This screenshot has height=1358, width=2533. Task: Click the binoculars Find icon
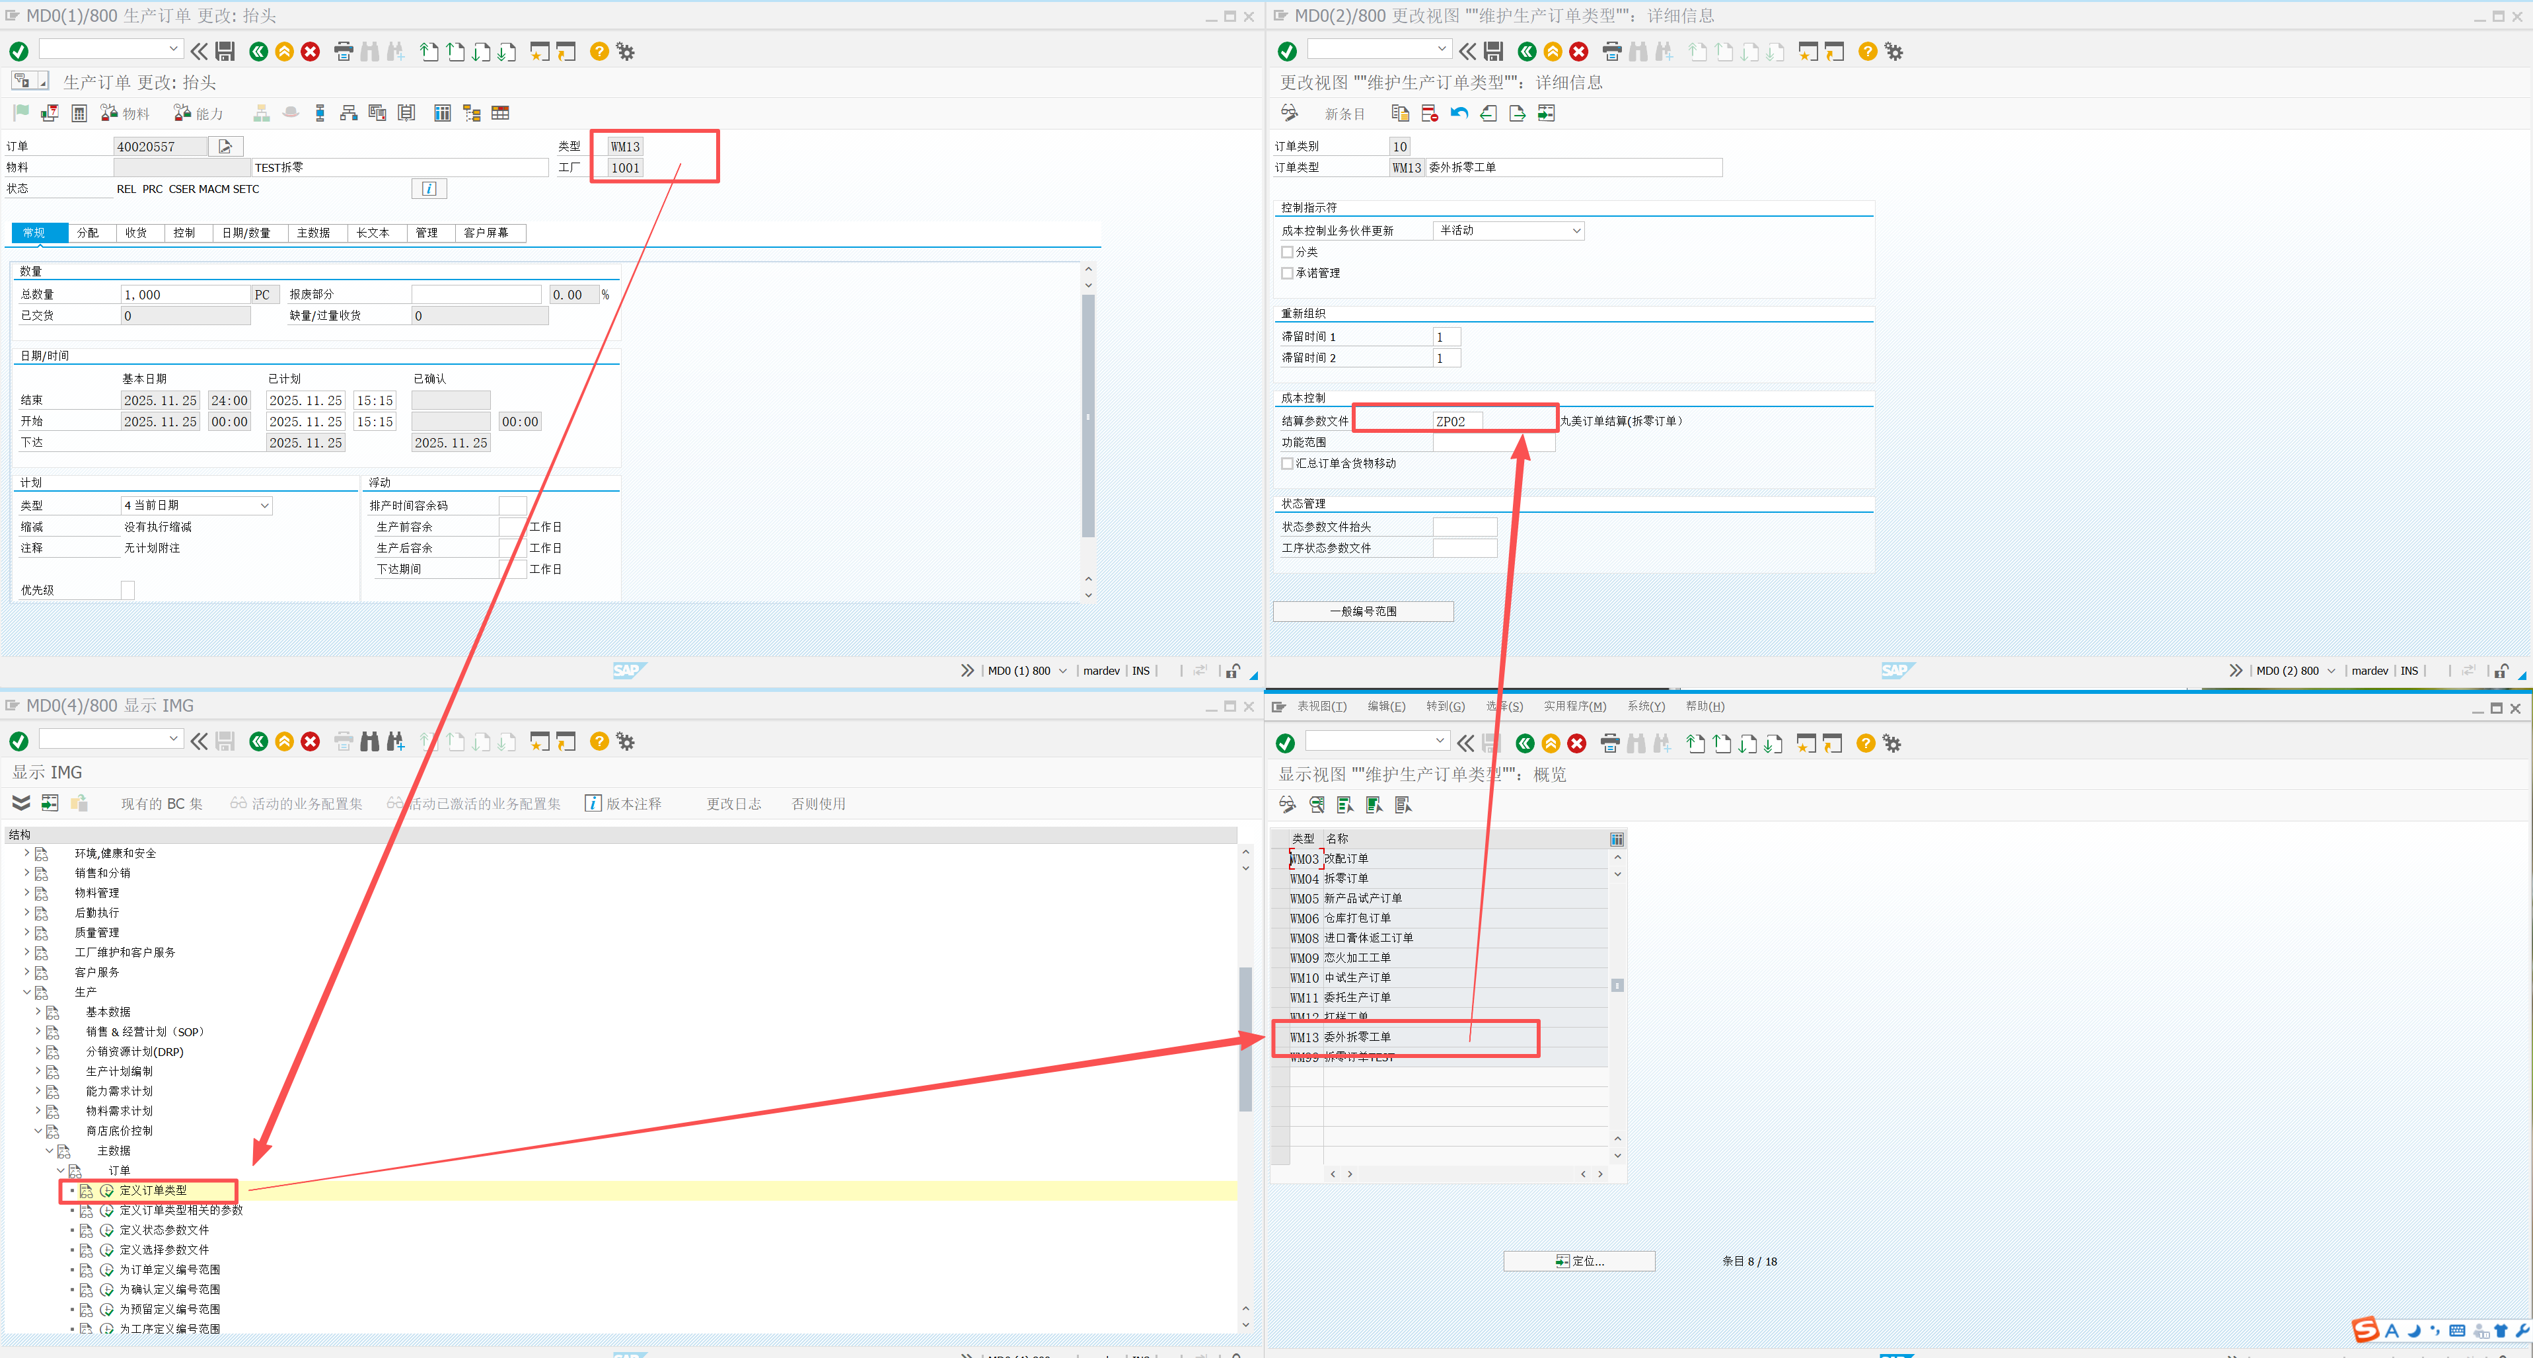click(x=370, y=51)
